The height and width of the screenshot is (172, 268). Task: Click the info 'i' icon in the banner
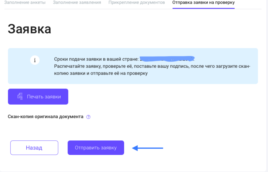(x=35, y=60)
